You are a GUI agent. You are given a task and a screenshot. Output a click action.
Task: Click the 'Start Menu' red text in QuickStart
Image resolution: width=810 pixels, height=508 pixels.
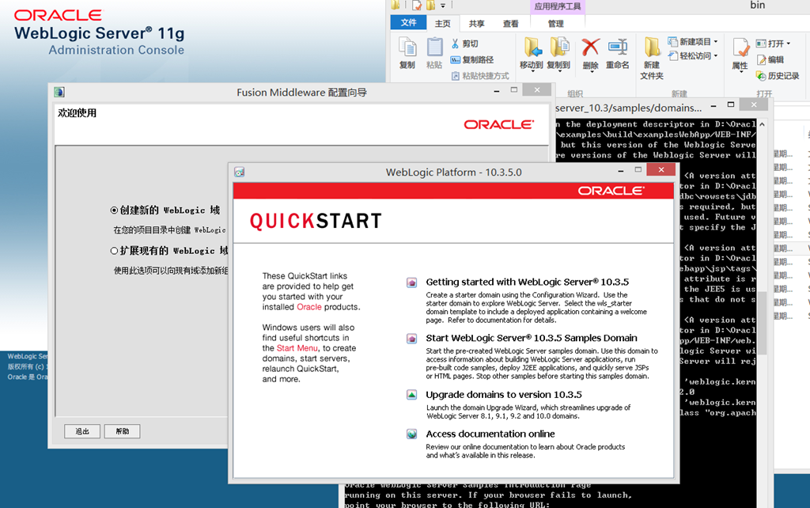(297, 348)
